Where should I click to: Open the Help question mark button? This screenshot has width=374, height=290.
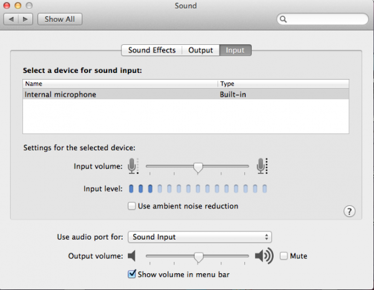pyautogui.click(x=349, y=211)
